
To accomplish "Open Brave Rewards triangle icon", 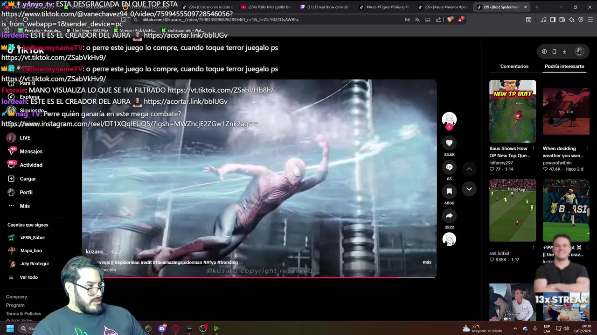I will click(x=461, y=20).
